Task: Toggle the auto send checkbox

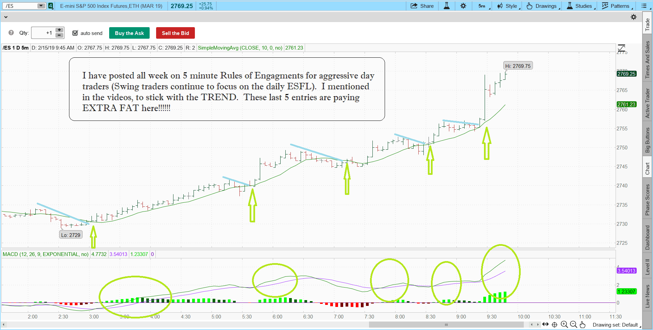Action: (x=75, y=33)
